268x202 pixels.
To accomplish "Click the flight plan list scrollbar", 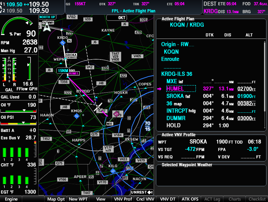I will pos(265,76).
